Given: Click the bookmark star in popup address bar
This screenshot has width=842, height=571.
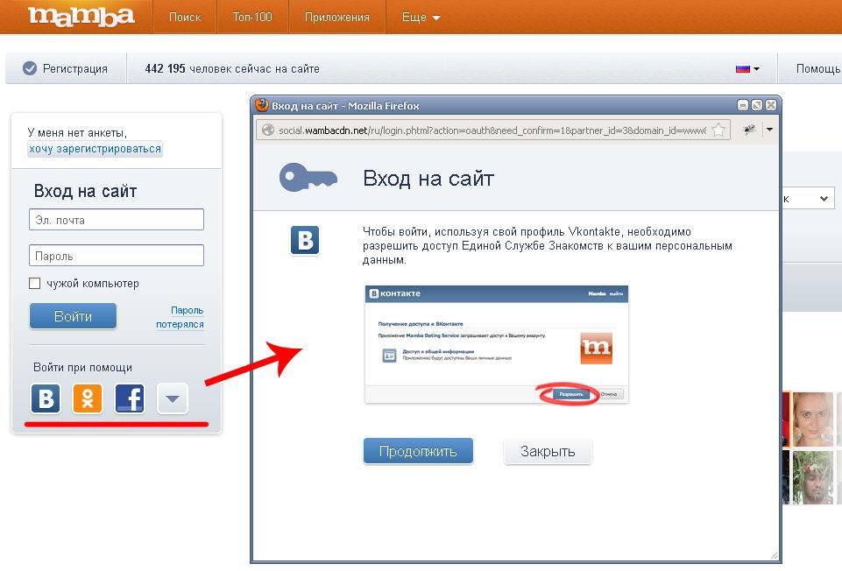Looking at the screenshot, I should pyautogui.click(x=718, y=130).
